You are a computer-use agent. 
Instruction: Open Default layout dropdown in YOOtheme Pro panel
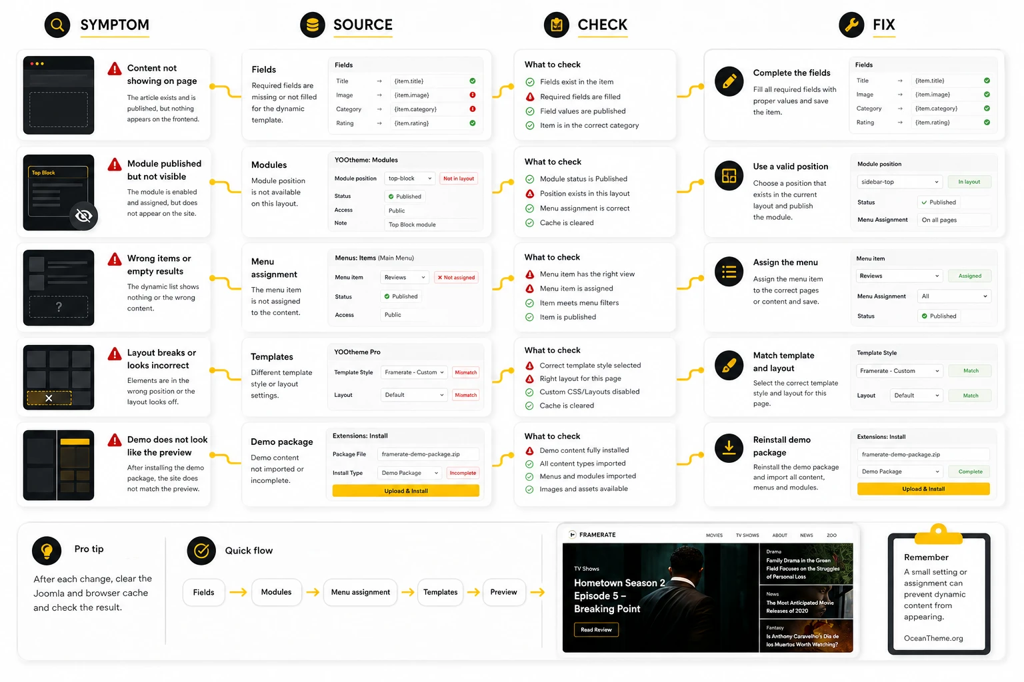tap(414, 395)
